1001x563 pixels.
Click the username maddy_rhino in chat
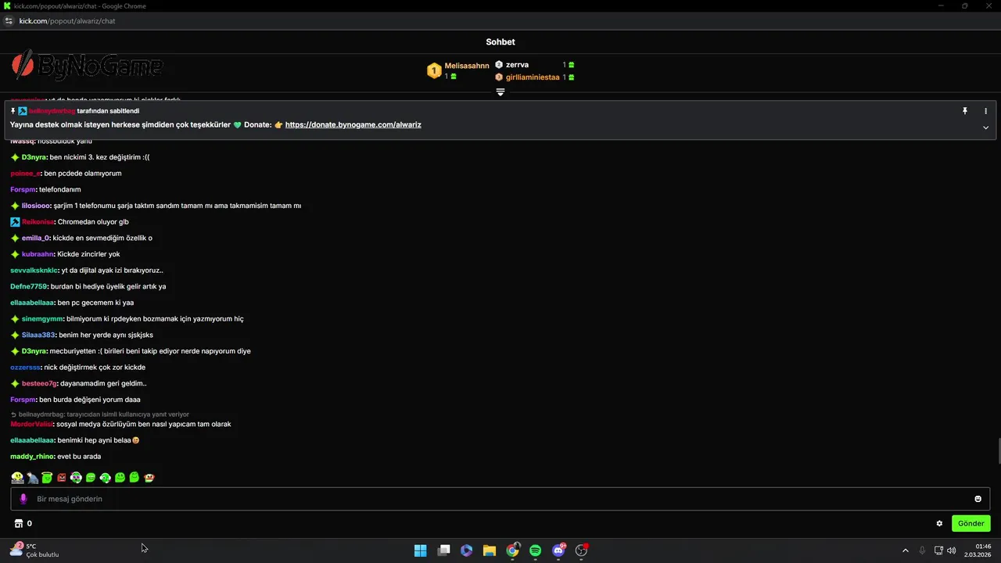(32, 456)
